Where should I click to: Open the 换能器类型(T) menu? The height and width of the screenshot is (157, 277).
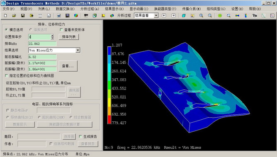(x=165, y=9)
